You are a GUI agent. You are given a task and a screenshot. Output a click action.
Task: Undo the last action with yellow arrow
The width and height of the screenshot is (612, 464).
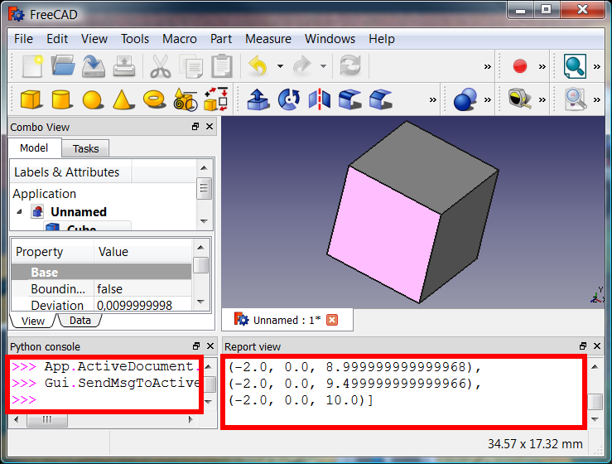click(258, 65)
